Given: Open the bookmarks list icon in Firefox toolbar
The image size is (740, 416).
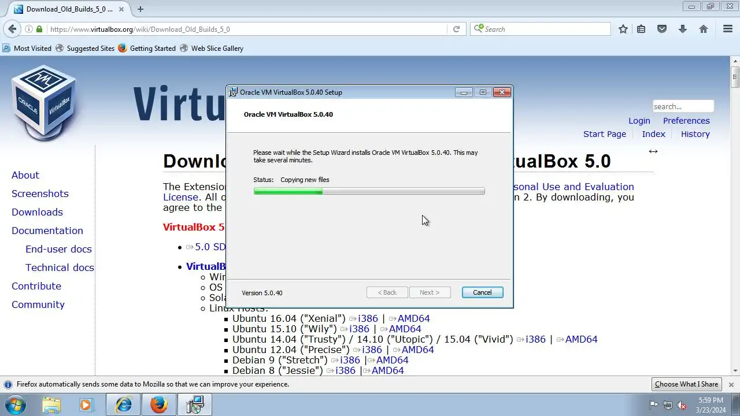Looking at the screenshot, I should point(641,29).
